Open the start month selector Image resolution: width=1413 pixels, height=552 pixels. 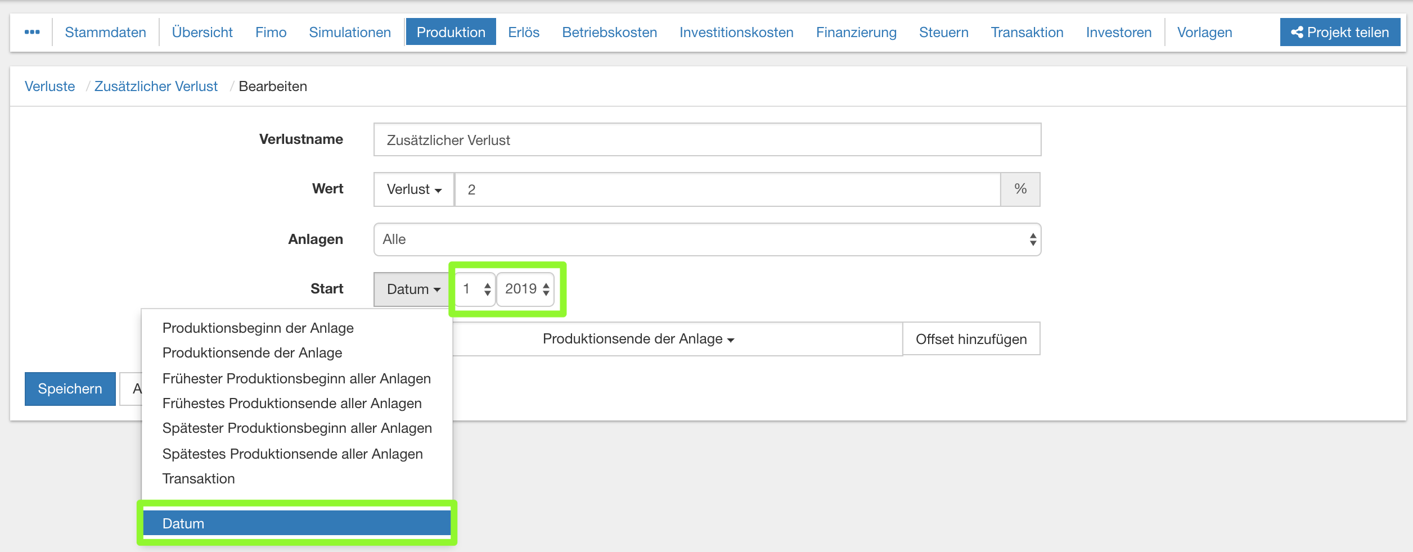point(475,289)
